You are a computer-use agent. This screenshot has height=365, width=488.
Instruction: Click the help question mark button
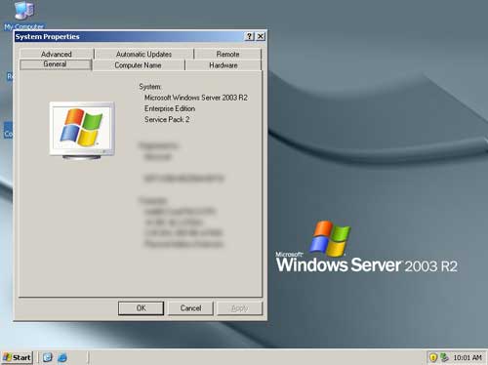click(x=249, y=36)
